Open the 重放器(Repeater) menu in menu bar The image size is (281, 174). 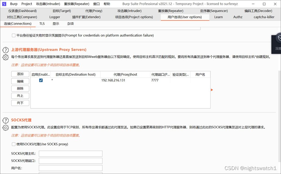(77, 4)
